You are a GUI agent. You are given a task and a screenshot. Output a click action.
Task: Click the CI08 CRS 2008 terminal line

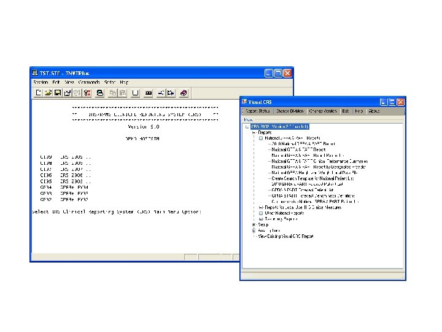(66, 163)
